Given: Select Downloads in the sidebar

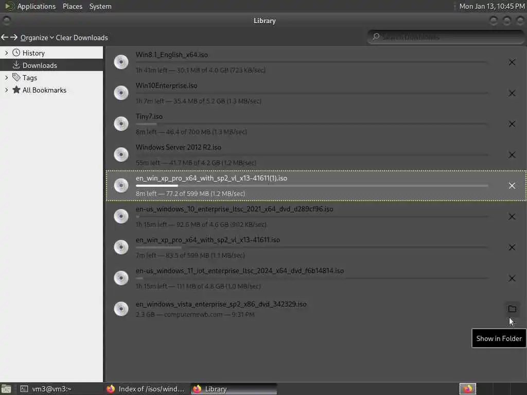Looking at the screenshot, I should (x=51, y=65).
